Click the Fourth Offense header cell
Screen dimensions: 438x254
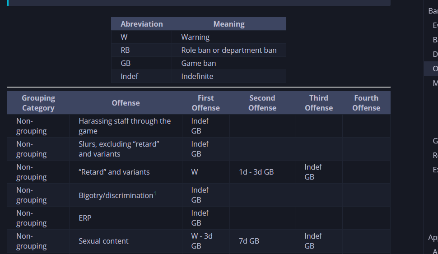click(x=366, y=103)
